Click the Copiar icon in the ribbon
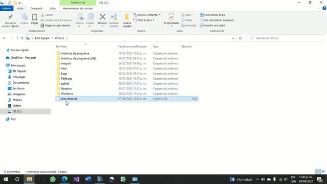 coord(25,19)
